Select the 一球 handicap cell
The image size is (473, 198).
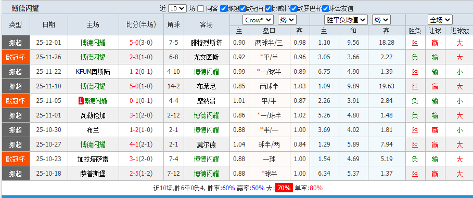pyautogui.click(x=269, y=159)
